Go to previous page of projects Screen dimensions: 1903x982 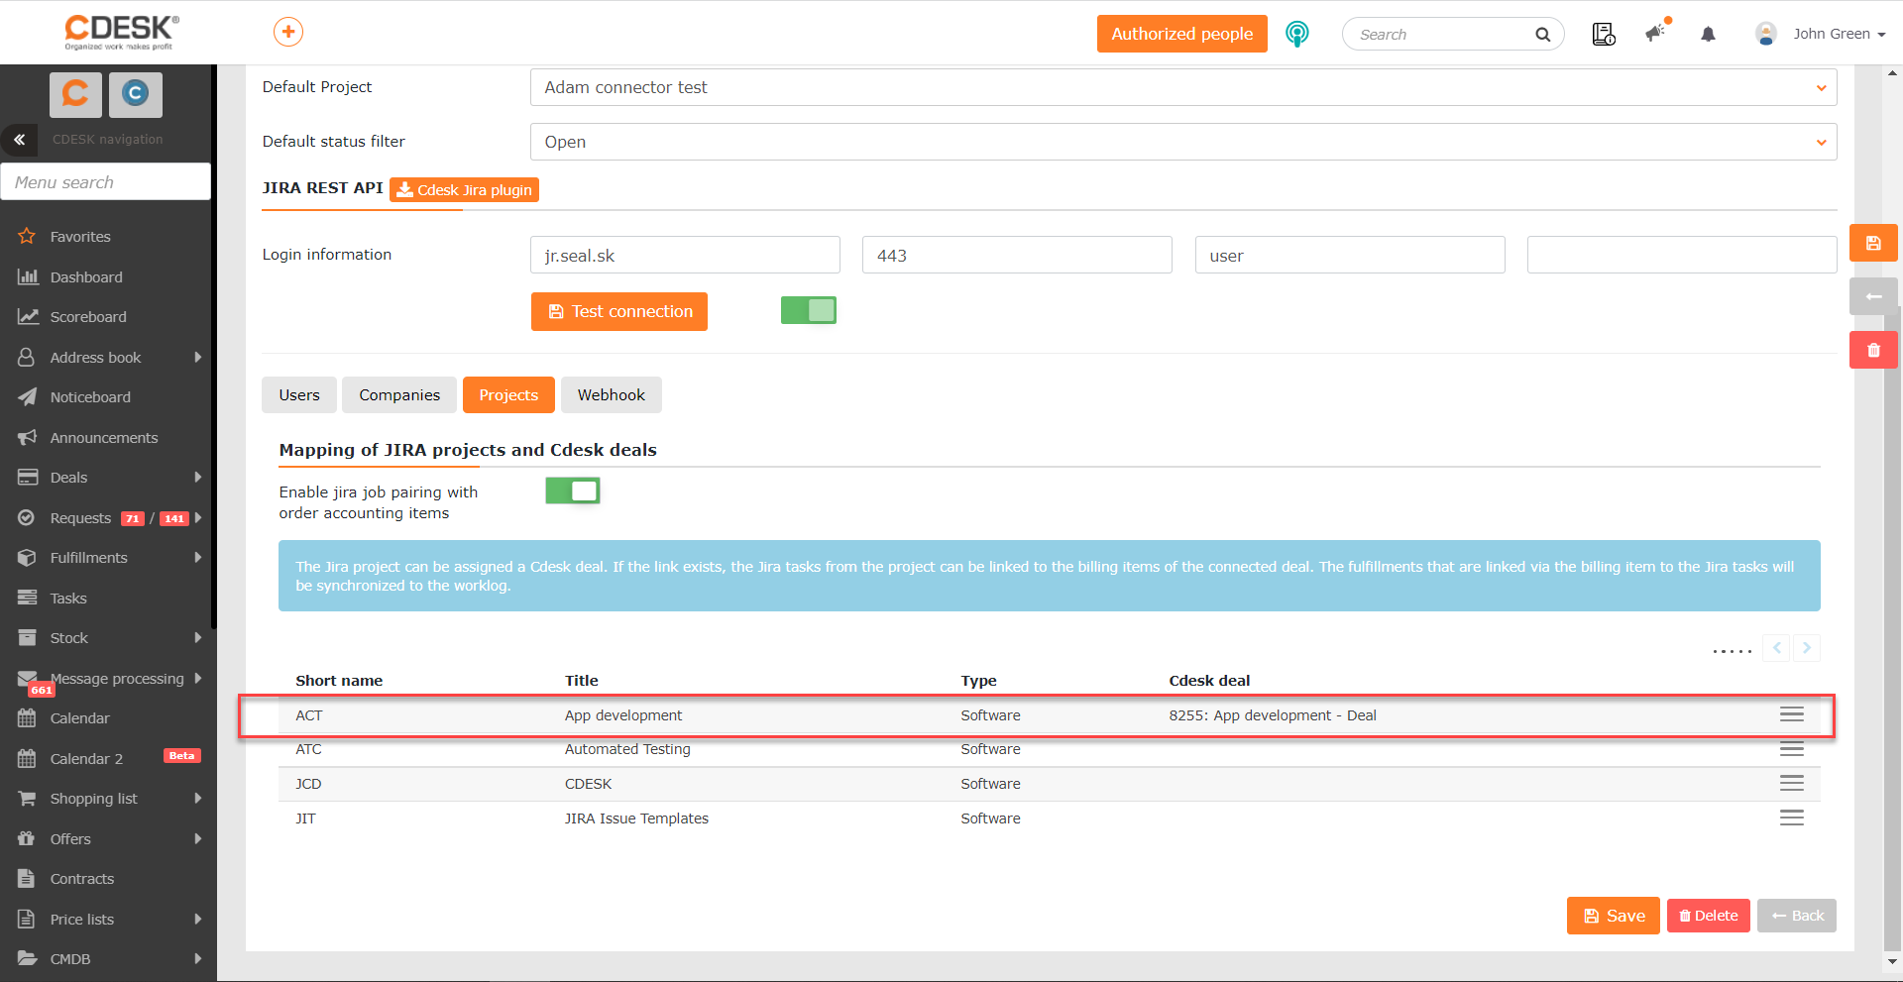click(x=1777, y=648)
